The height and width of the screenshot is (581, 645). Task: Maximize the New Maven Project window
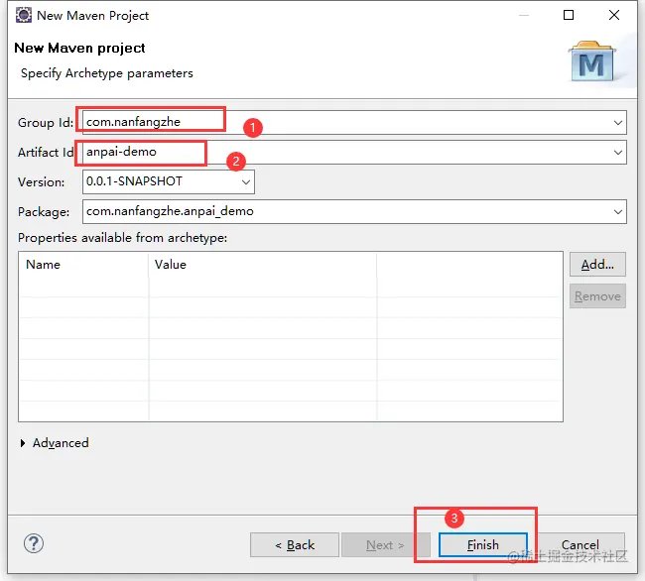point(569,15)
